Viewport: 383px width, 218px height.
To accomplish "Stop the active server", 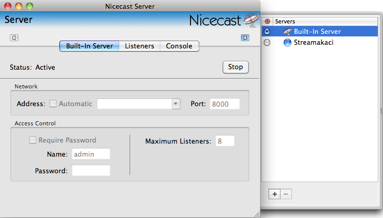I will 235,67.
